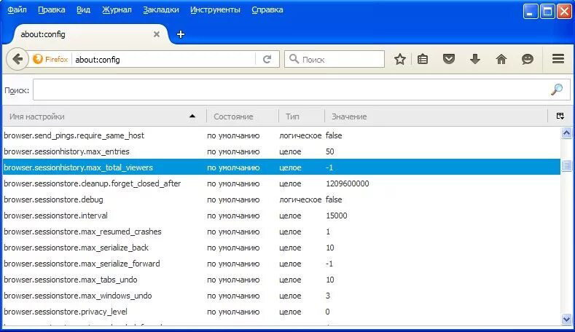Toggle sort direction arrow in name column
This screenshot has width=575, height=332.
coord(192,116)
